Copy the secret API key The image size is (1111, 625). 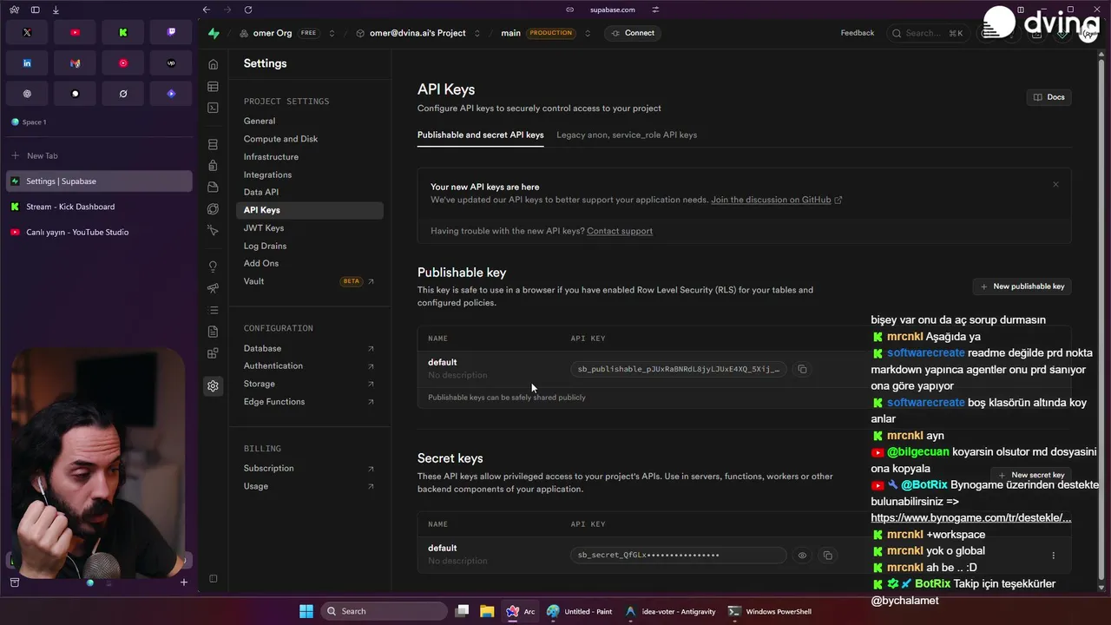tap(827, 556)
